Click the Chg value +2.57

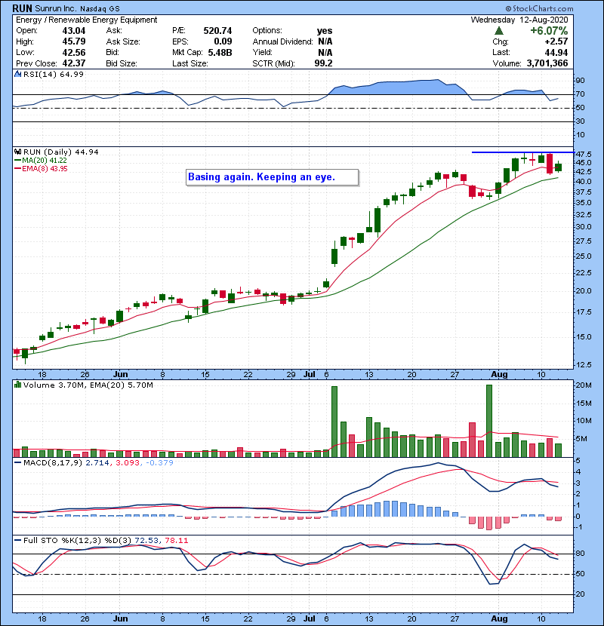click(x=556, y=41)
